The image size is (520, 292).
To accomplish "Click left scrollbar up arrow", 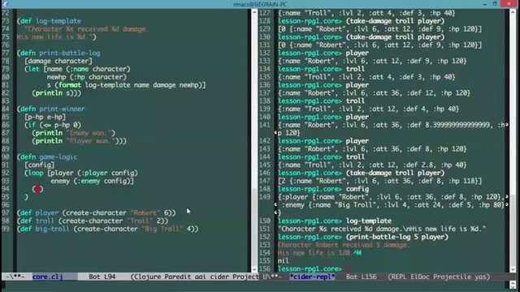I will (254, 12).
